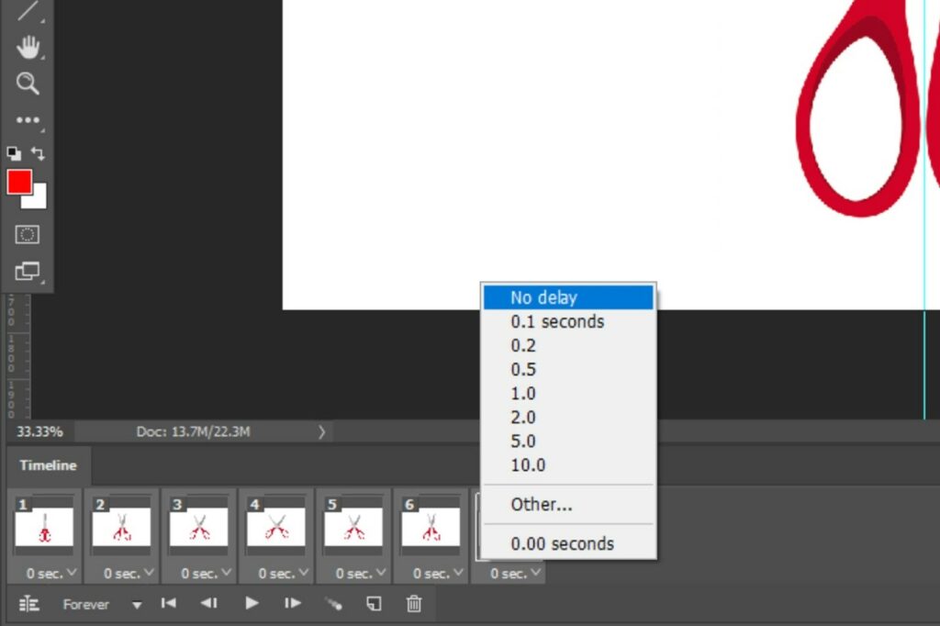Reset to default foreground and background colors
The image size is (940, 626).
(14, 153)
